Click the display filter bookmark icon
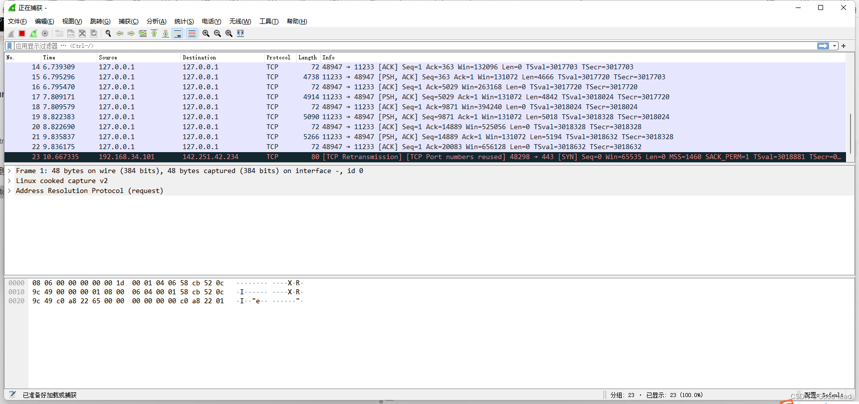The height and width of the screenshot is (404, 859). 9,46
